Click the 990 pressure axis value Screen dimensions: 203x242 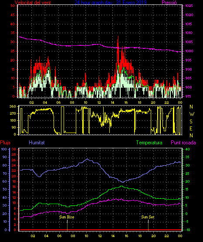coord(189,69)
